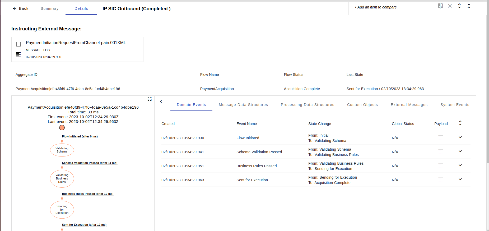View payload for Flow Initiated event
This screenshot has height=231, width=489.
[x=441, y=138]
